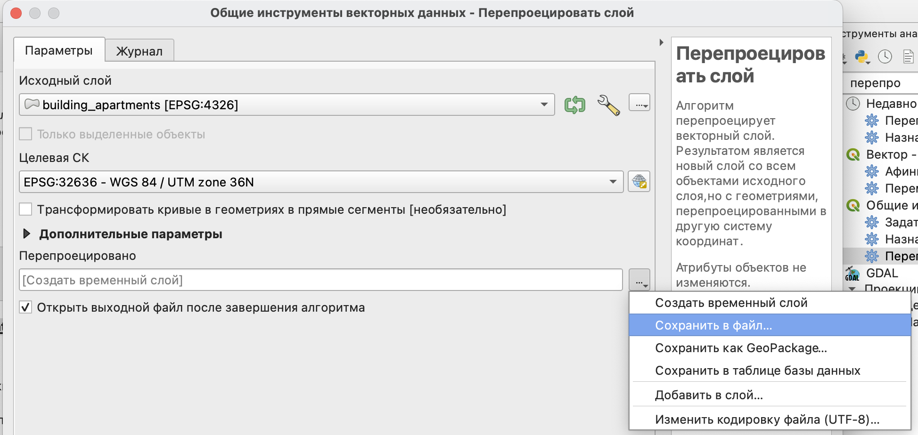Click the browse button next to source layer

tap(639, 103)
